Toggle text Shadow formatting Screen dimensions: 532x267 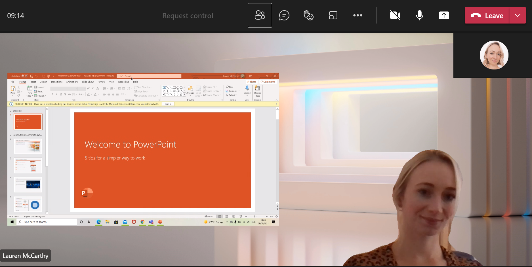click(x=65, y=94)
